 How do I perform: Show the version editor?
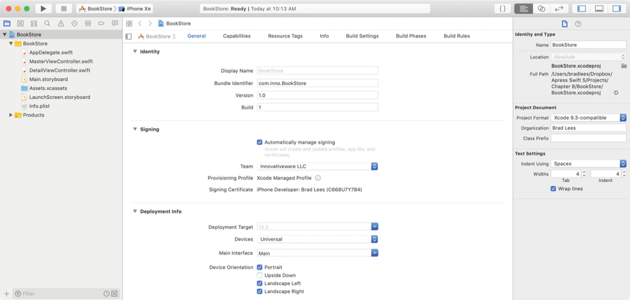pos(559,8)
